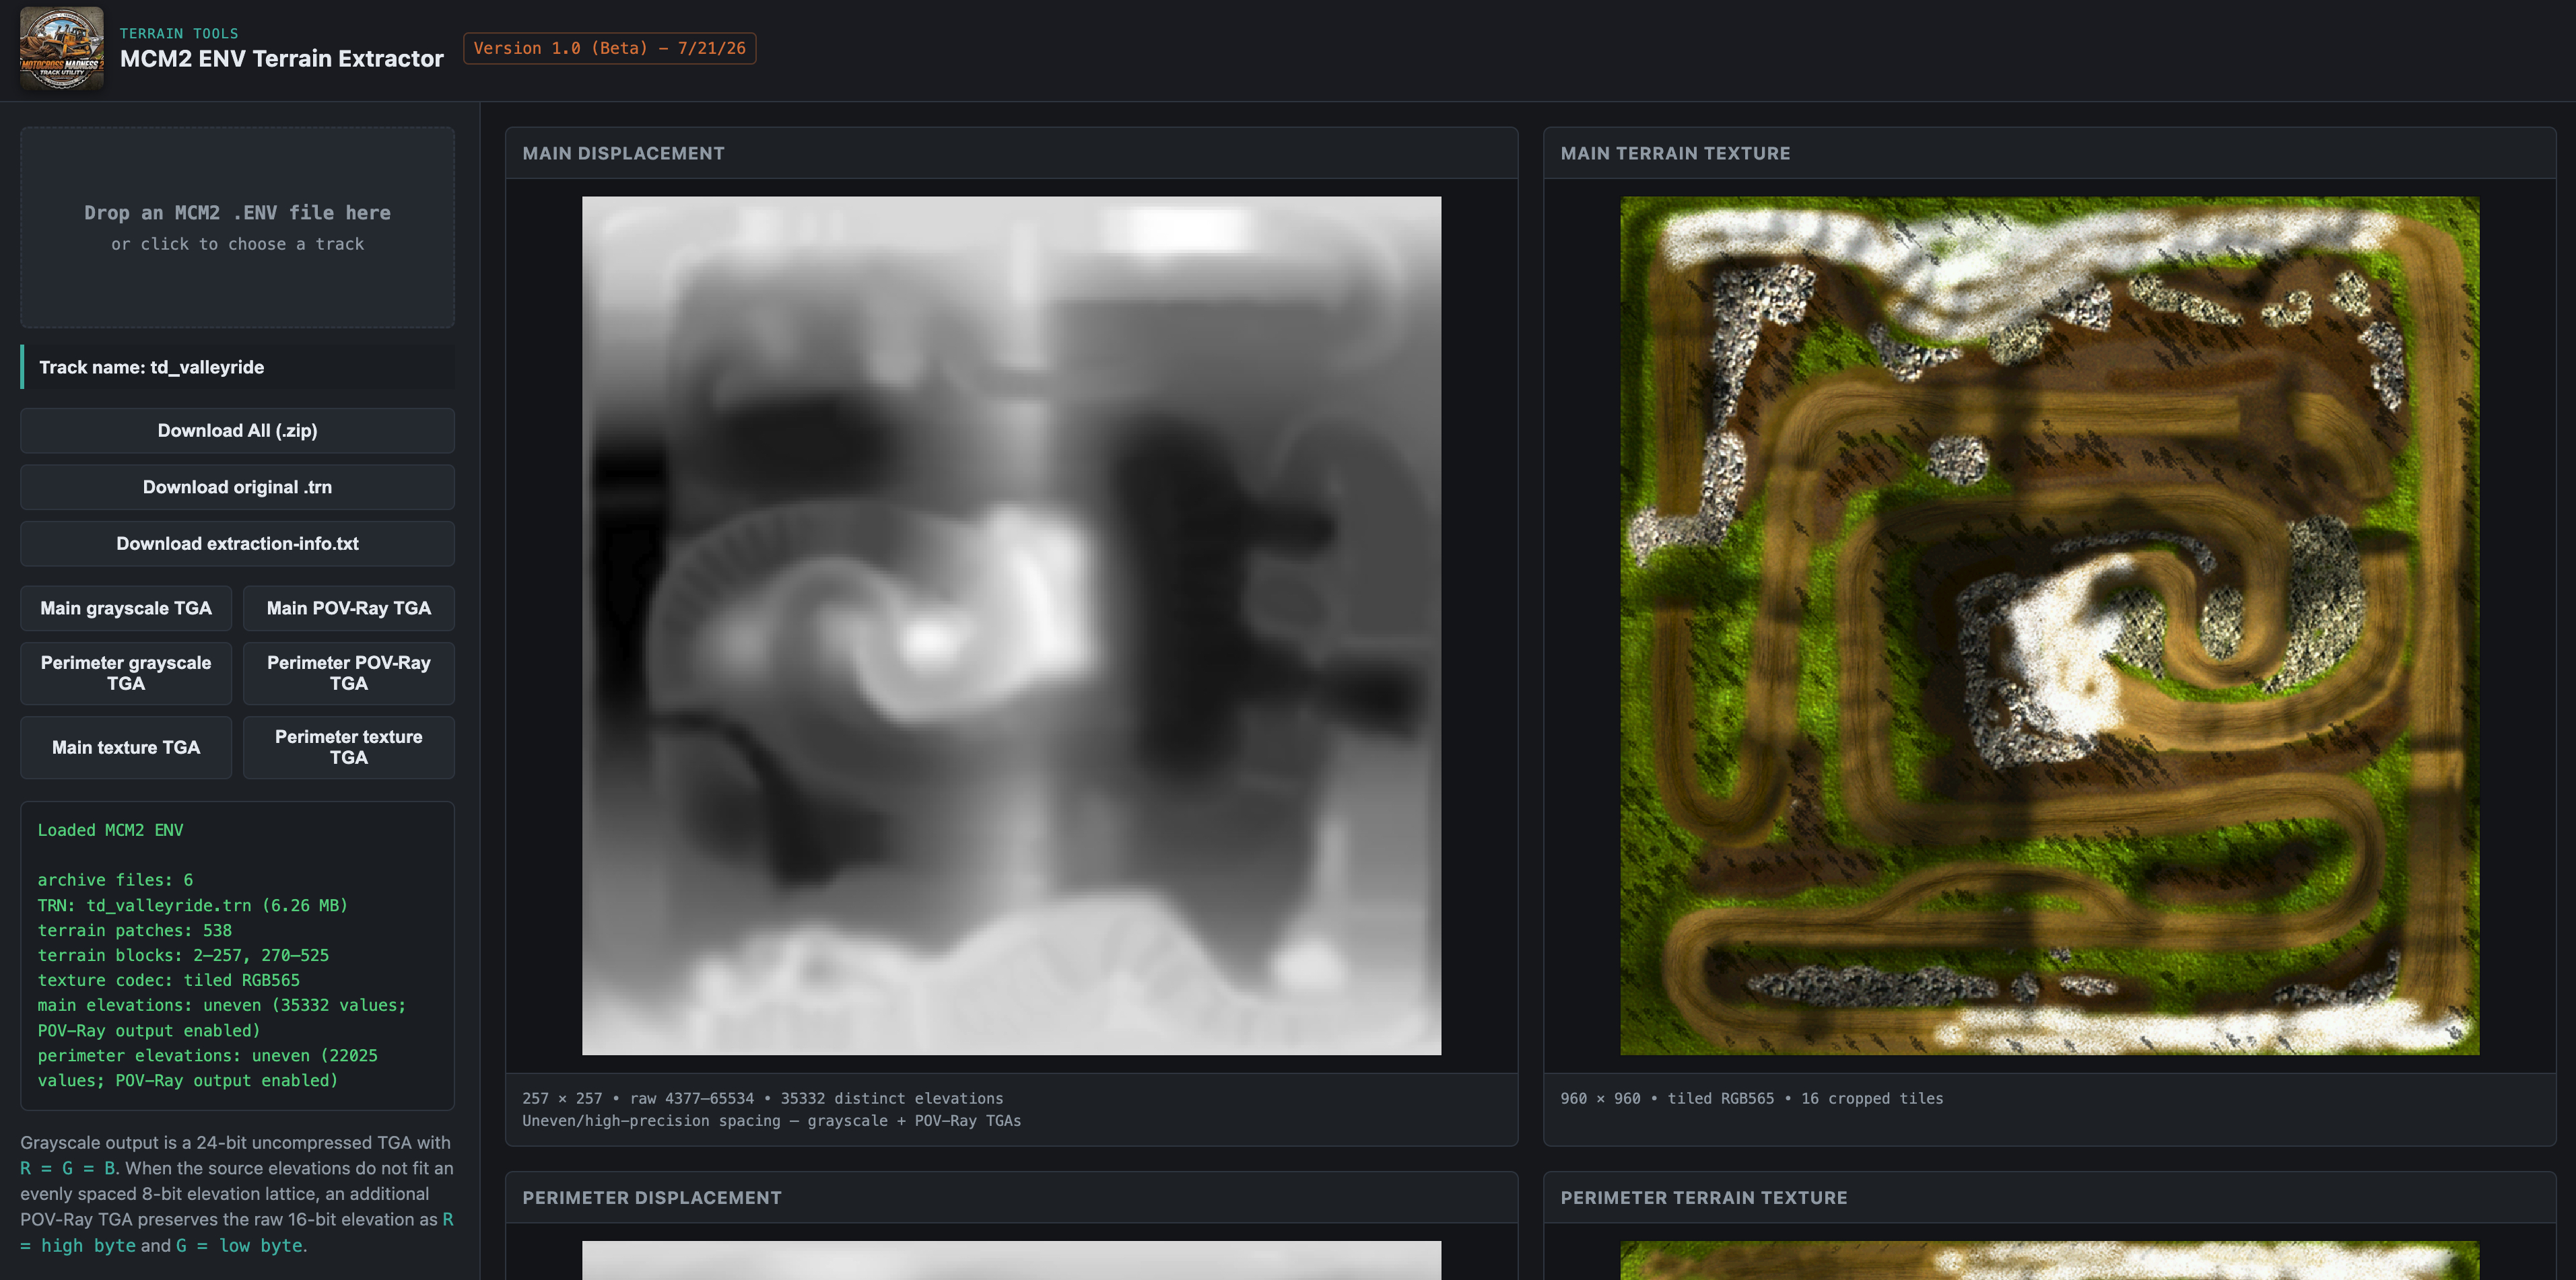The image size is (2576, 1280).
Task: Export Perimeter POV-Ray TGA
Action: point(349,674)
